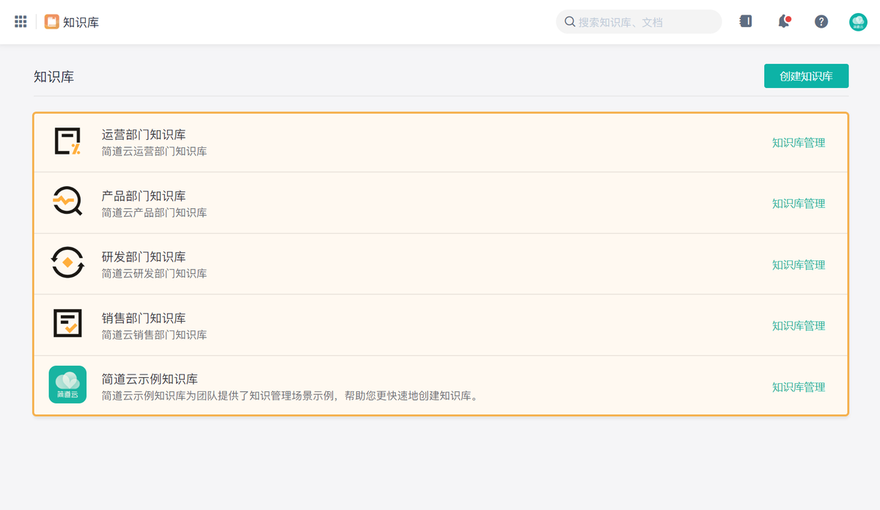Click 简道云销售部门知识库 description text
Viewport: 880px width, 510px height.
click(154, 335)
